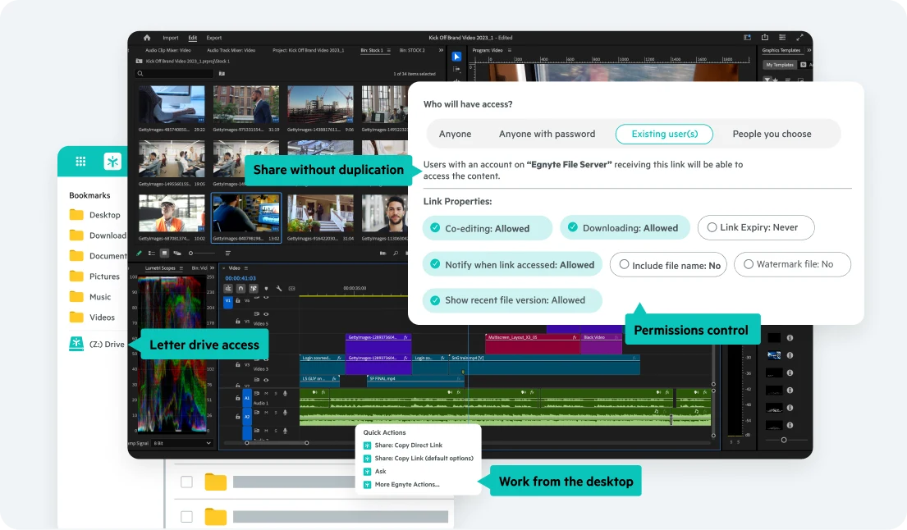
Task: Click the Egnyte asterisk logo icon
Action: pyautogui.click(x=112, y=162)
